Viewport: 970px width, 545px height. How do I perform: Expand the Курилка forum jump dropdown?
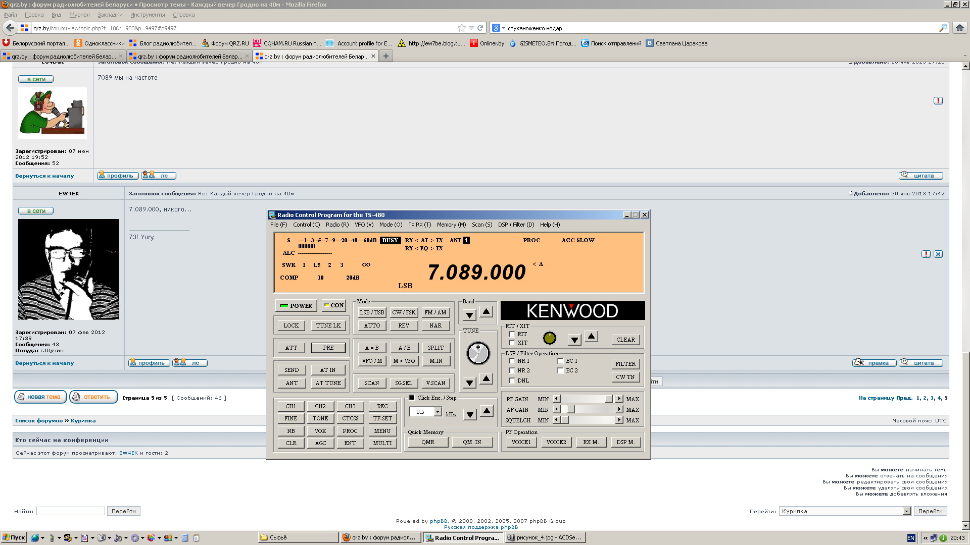906,511
